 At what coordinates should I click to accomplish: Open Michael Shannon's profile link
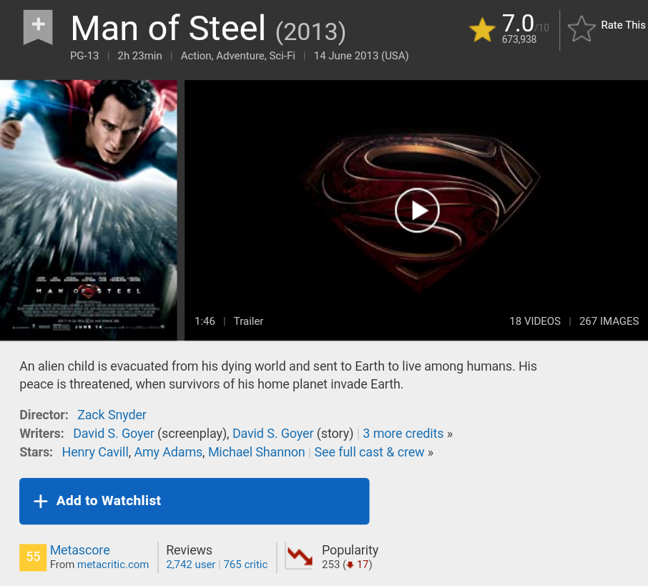coord(256,452)
